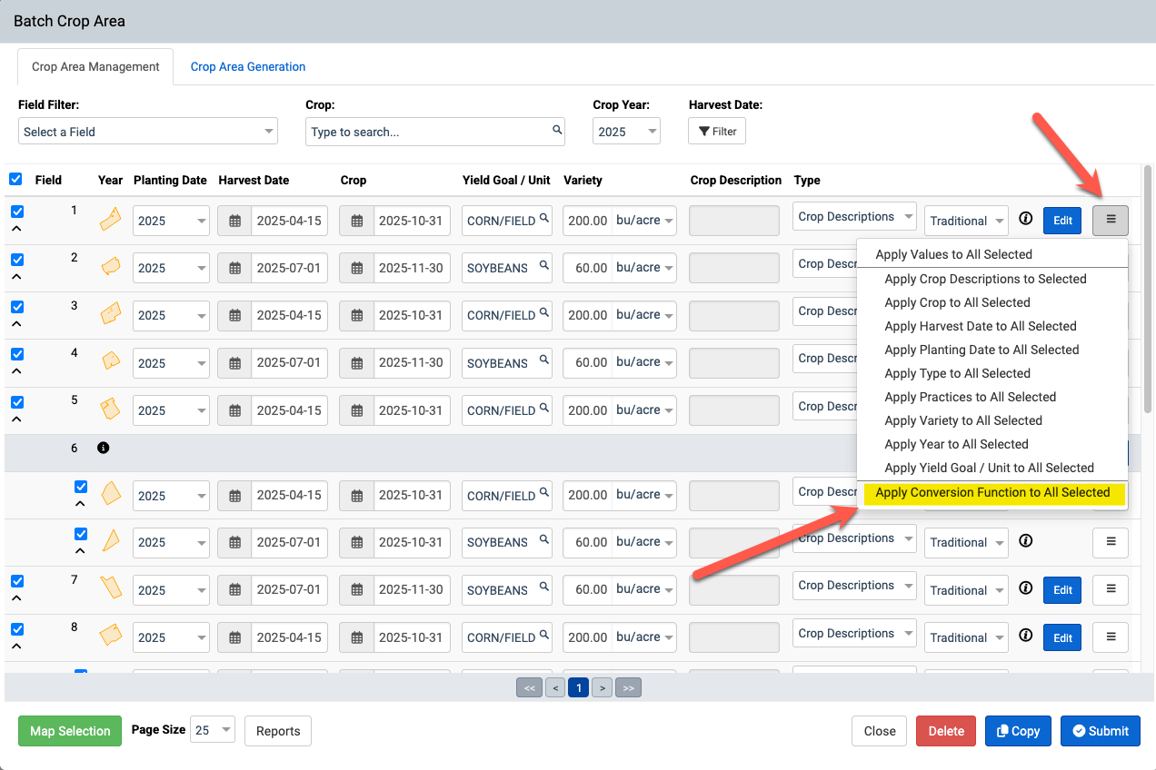Open harvest date calendar for field 3

[x=357, y=315]
